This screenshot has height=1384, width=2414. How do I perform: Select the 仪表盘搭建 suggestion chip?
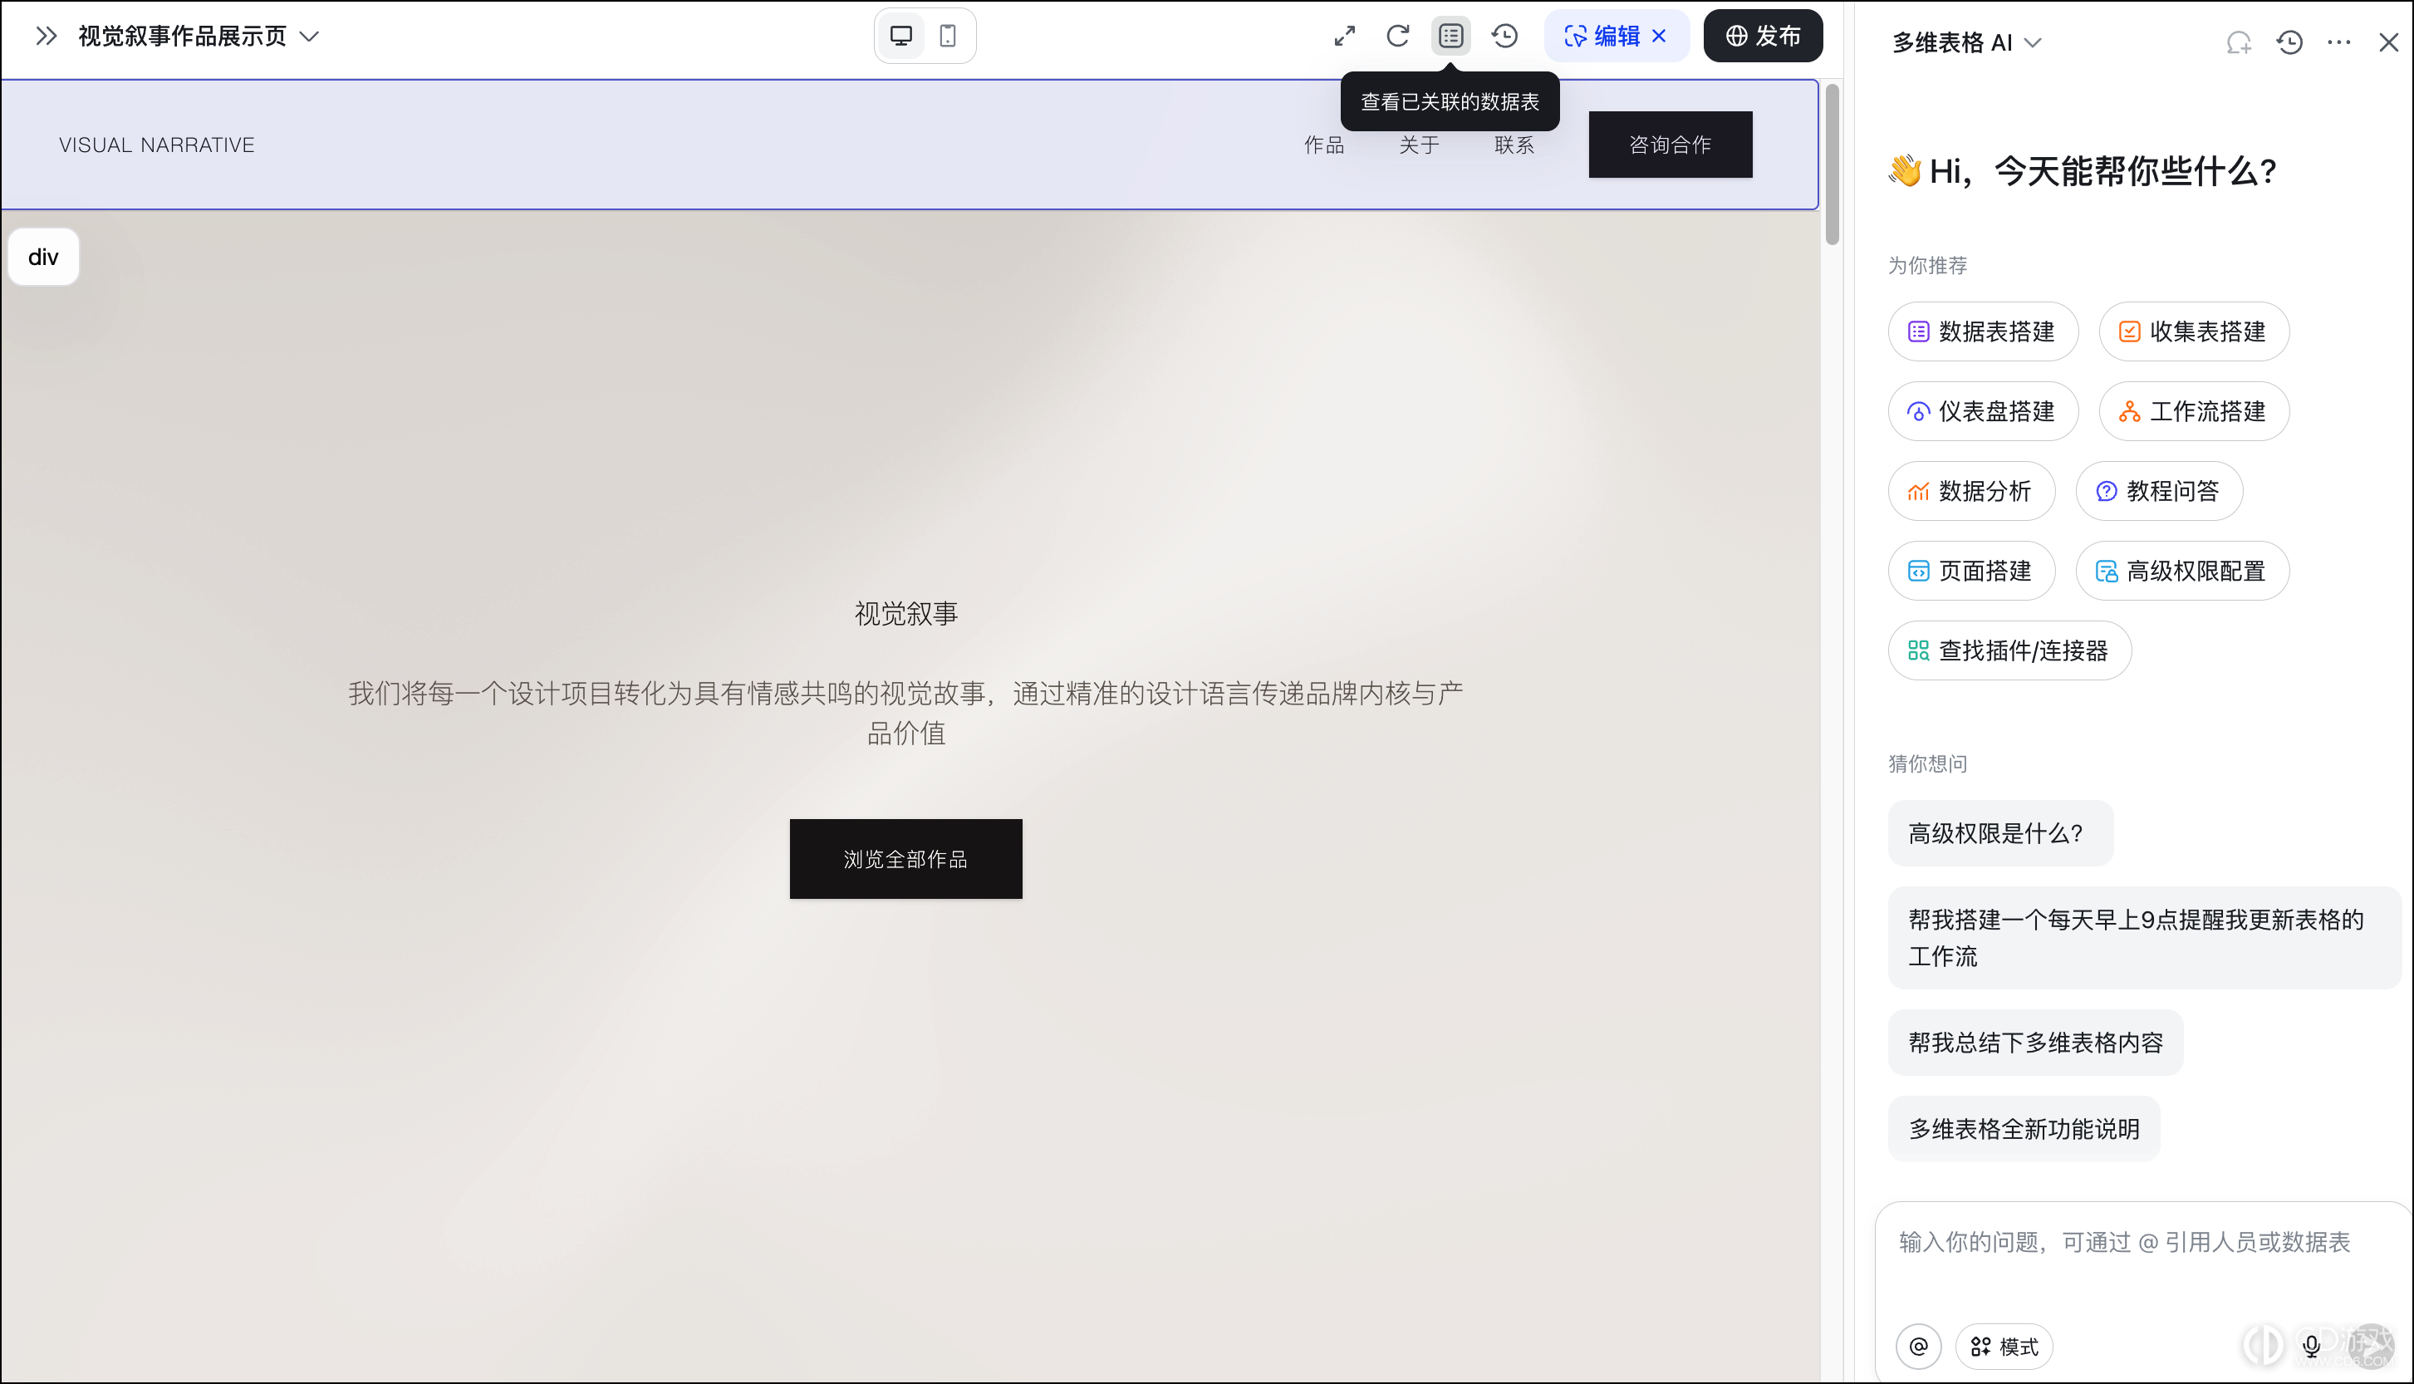(1983, 411)
